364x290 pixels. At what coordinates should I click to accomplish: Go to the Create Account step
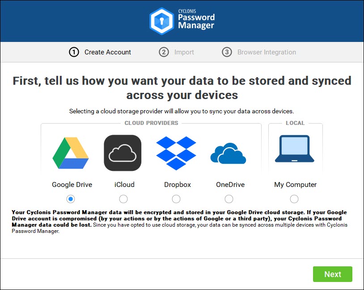108,52
